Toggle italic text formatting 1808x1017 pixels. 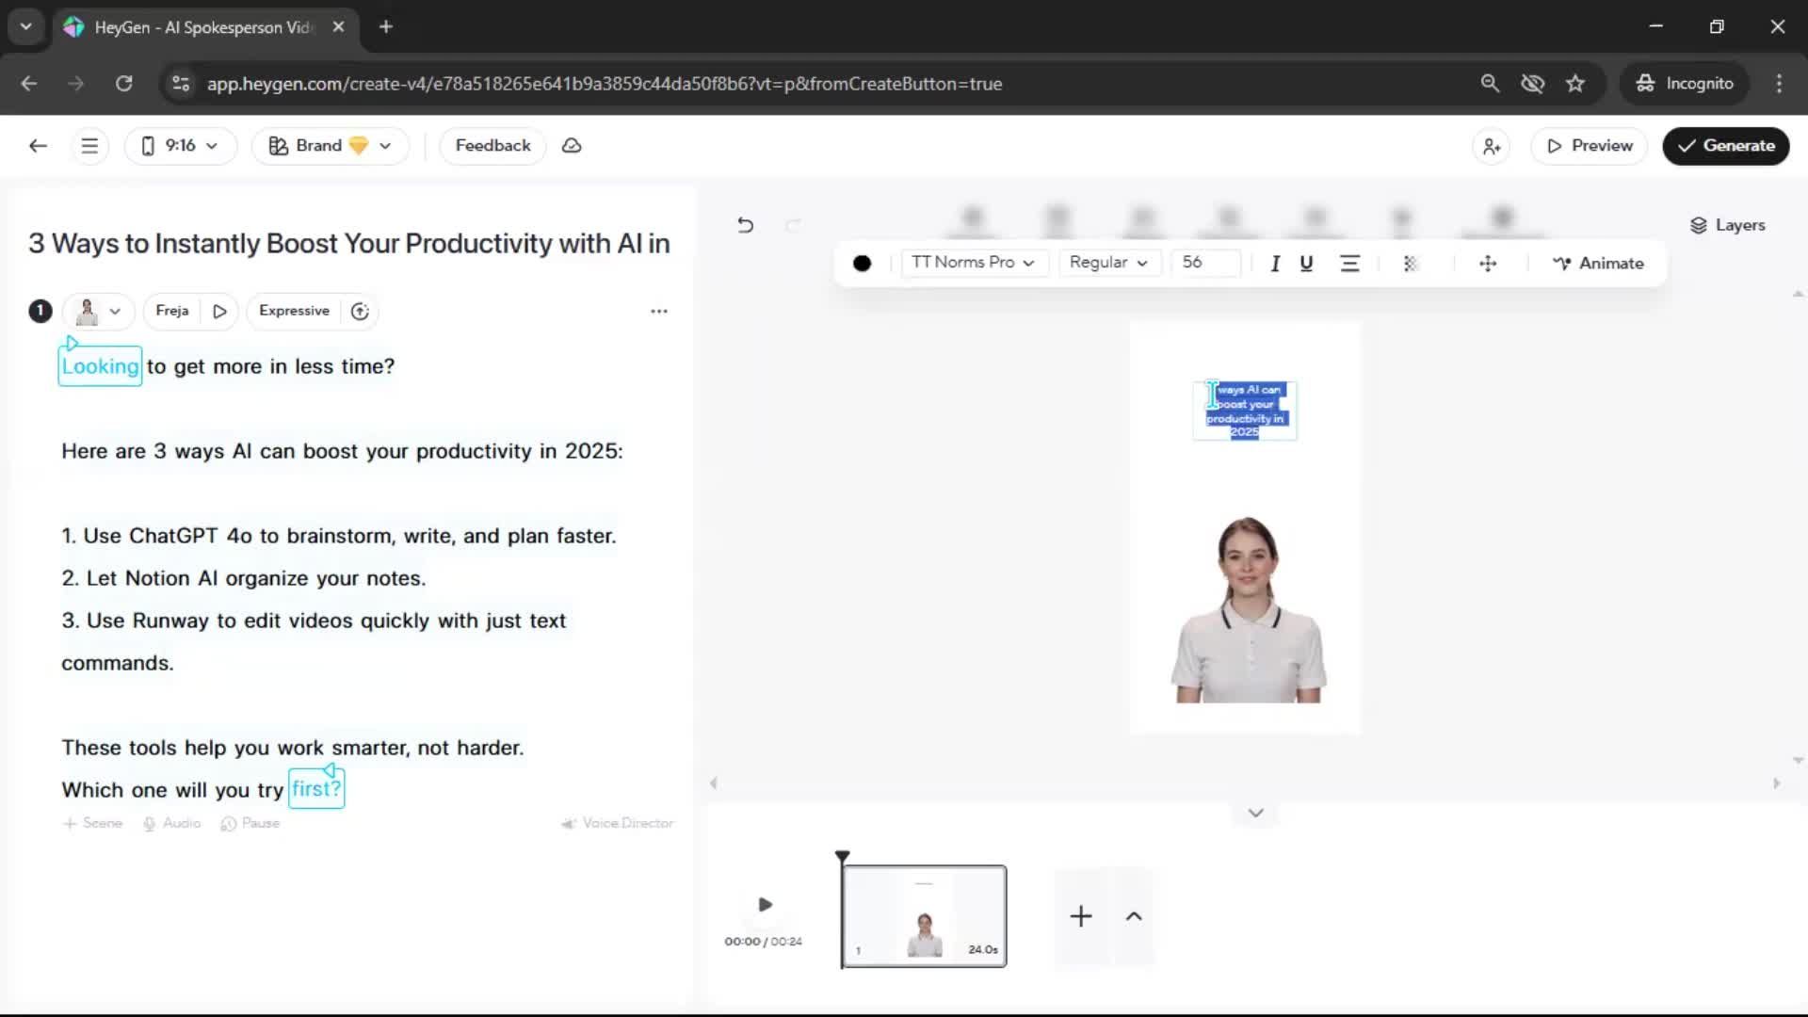(1275, 264)
